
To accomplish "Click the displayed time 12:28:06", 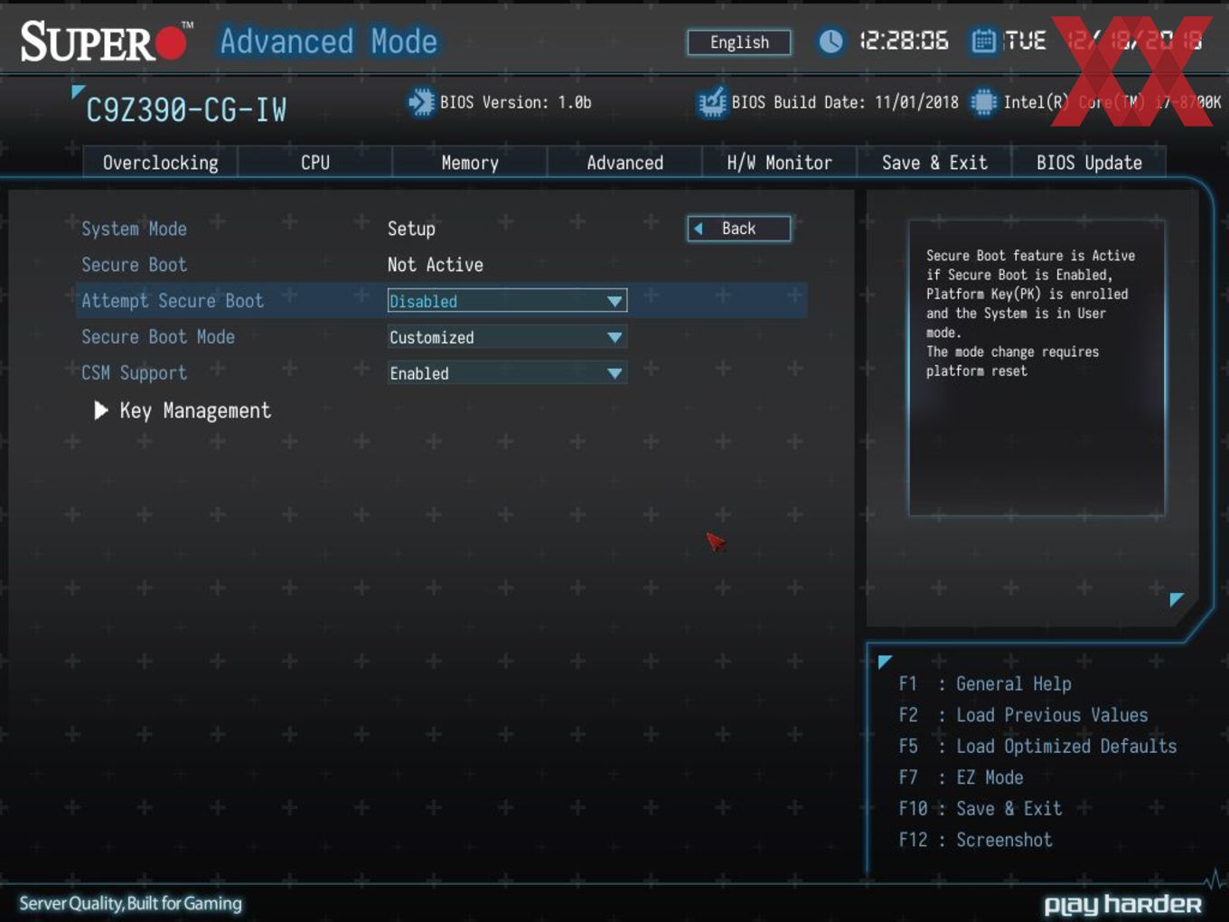I will (904, 41).
